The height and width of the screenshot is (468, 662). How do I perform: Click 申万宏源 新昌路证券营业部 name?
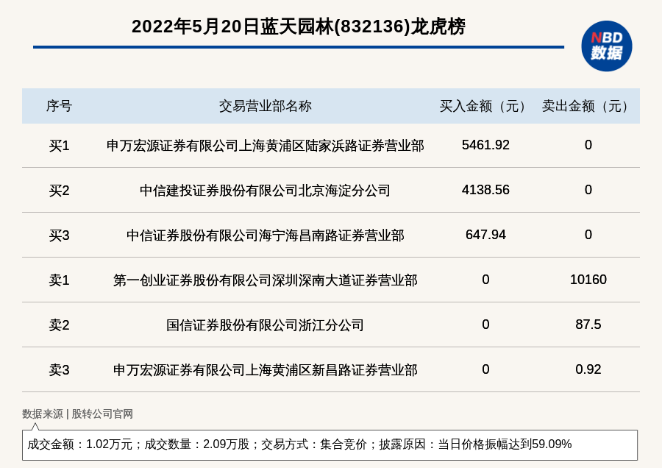coord(265,370)
